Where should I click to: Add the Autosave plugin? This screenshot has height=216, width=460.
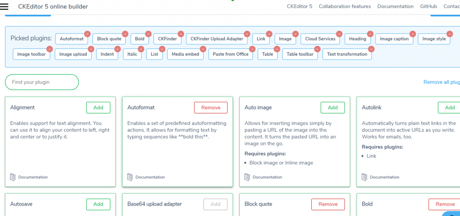[98, 204]
